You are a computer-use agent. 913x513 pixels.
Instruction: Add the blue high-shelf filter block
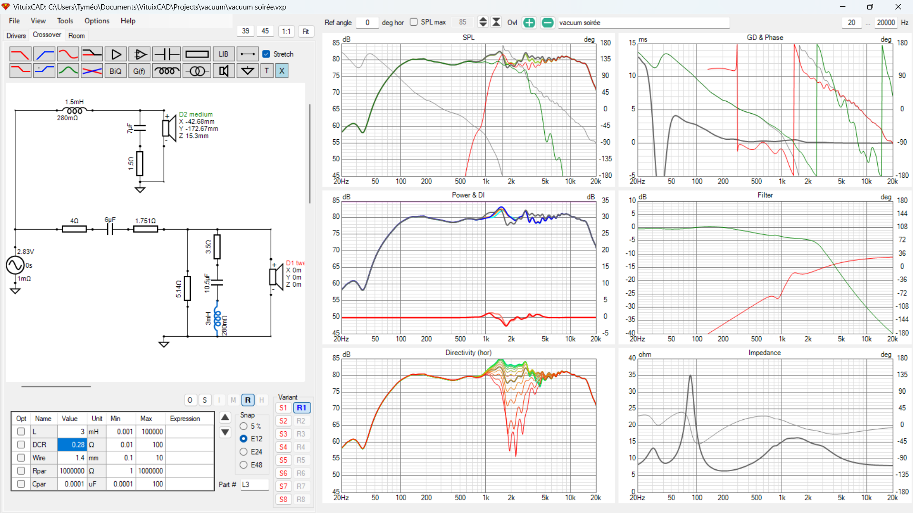coord(44,71)
